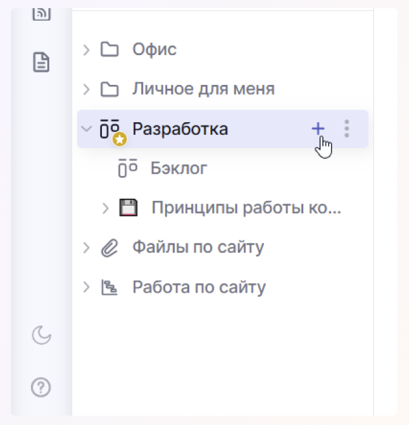Click the Gantt chart icon for Работа по сайту
This screenshot has height=425, width=409.
[x=110, y=288]
